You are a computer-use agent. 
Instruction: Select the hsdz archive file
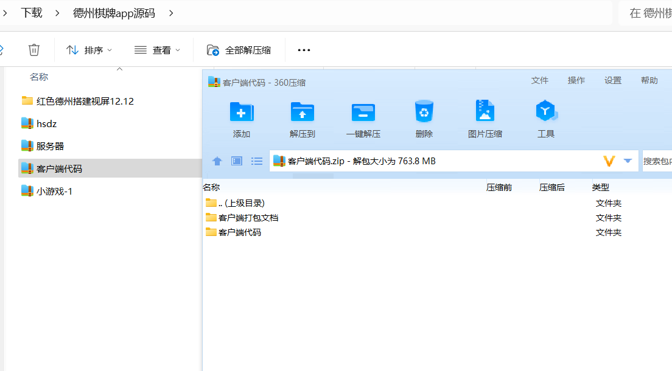click(x=39, y=124)
